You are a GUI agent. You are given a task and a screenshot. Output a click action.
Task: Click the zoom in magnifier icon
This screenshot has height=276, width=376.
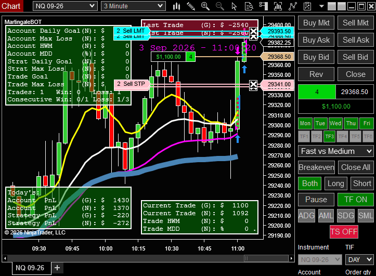click(x=205, y=6)
